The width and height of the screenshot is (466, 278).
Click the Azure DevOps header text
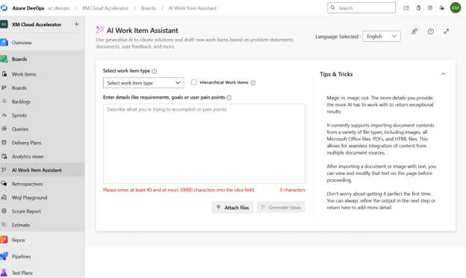(28, 8)
